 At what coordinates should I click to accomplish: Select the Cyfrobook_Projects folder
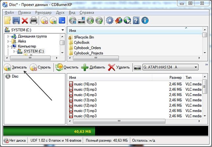(x=86, y=53)
